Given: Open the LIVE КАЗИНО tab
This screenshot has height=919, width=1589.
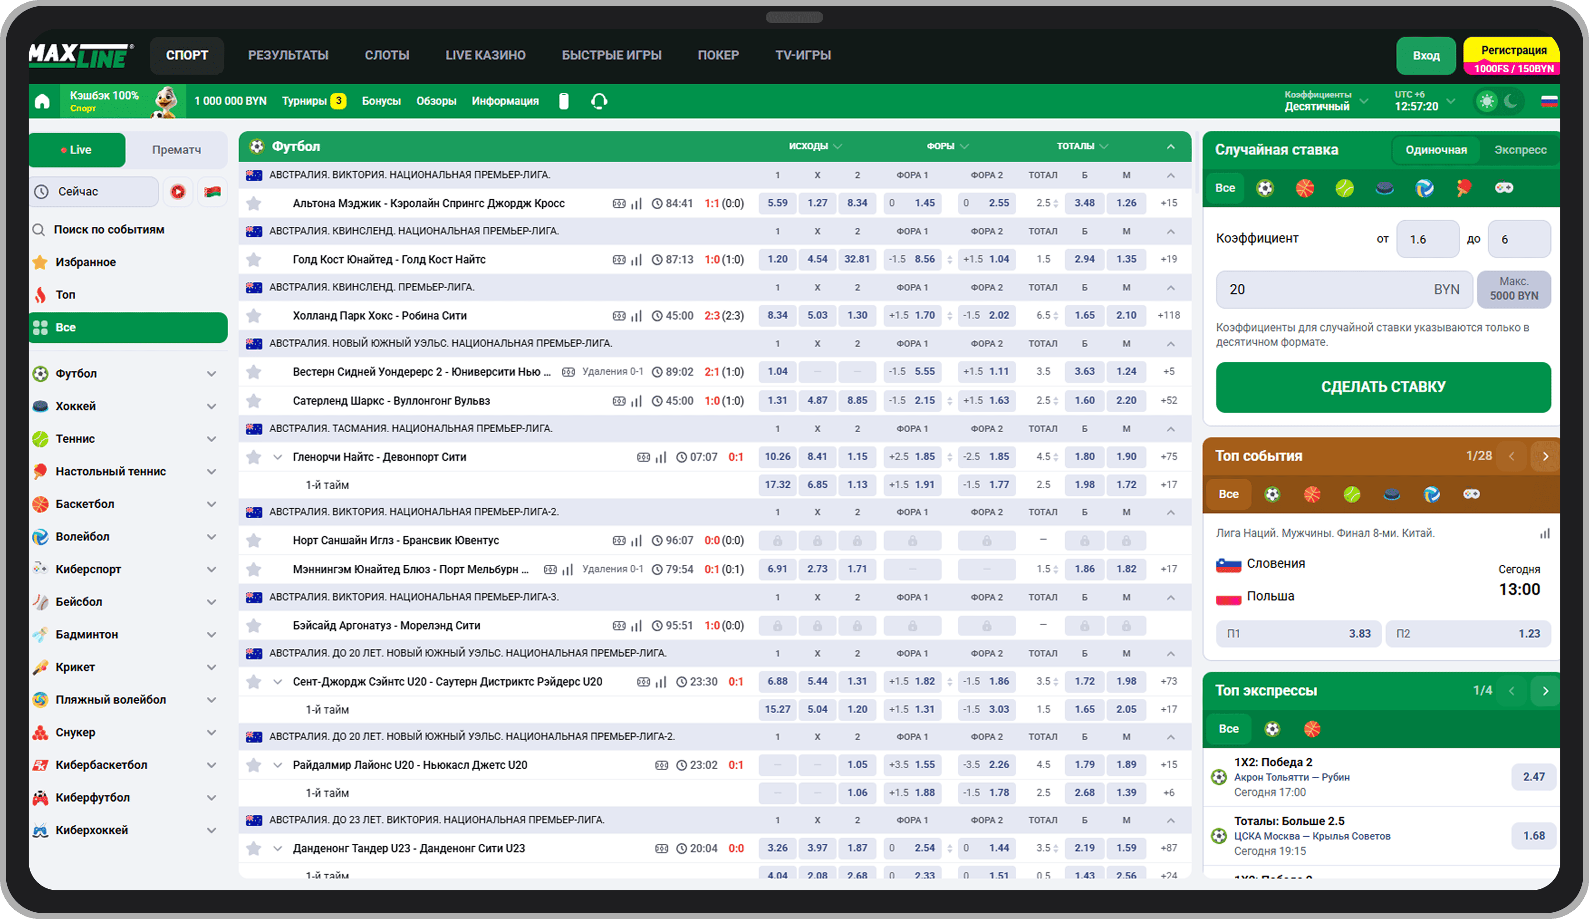Looking at the screenshot, I should [485, 56].
